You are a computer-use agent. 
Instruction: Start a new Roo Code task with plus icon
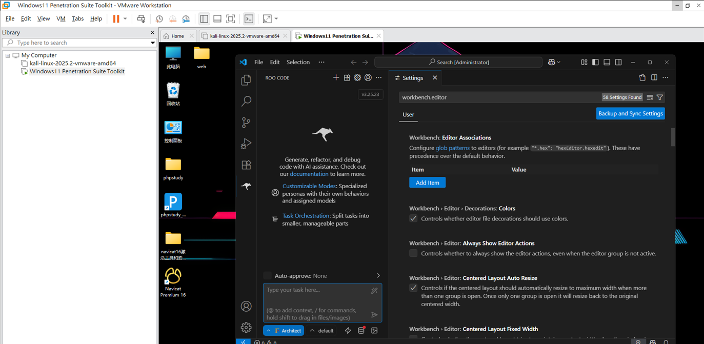(336, 77)
